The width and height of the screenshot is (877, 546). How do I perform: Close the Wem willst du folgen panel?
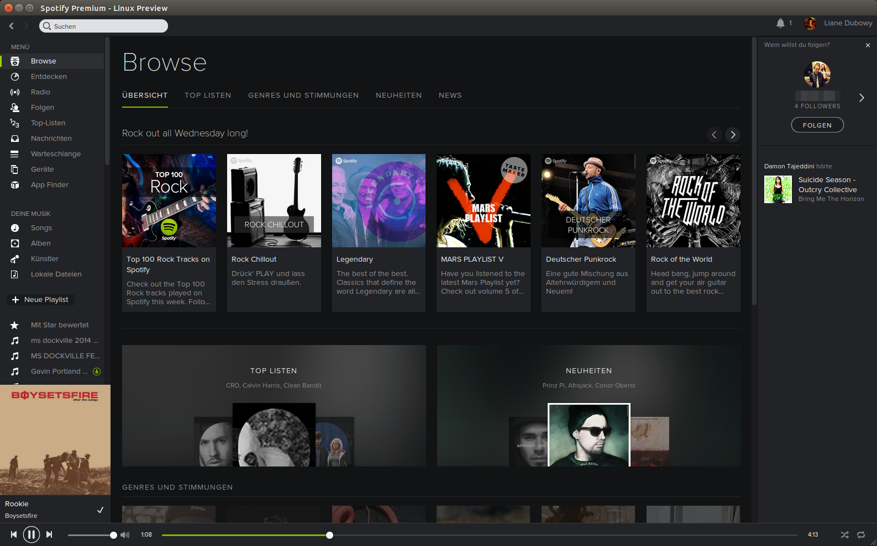[868, 45]
